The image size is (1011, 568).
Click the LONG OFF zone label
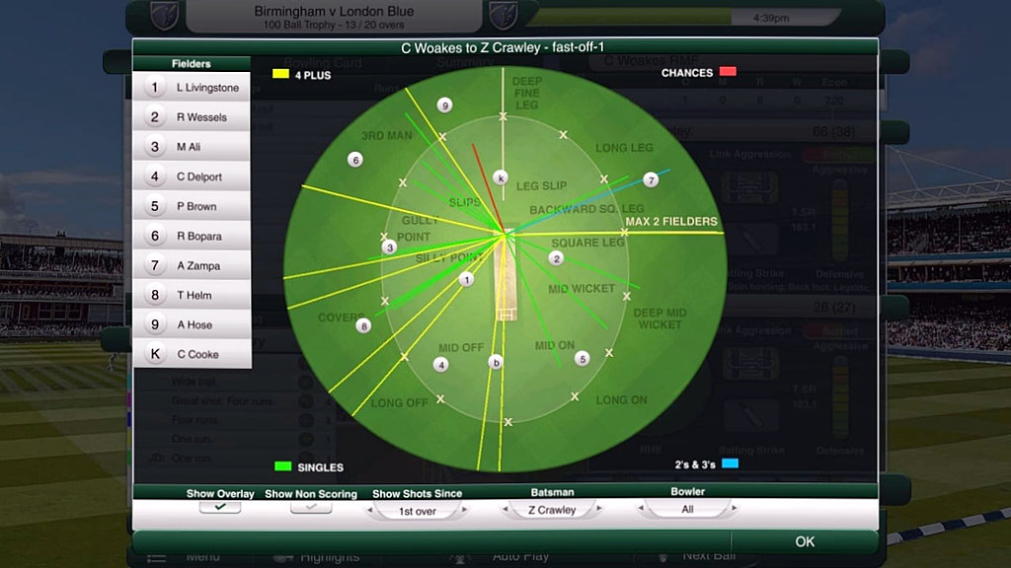[400, 403]
